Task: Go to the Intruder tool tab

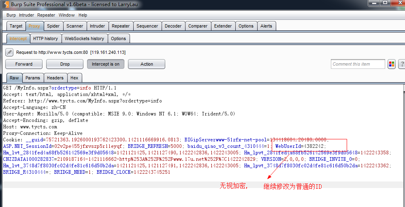Action: tap(97, 26)
